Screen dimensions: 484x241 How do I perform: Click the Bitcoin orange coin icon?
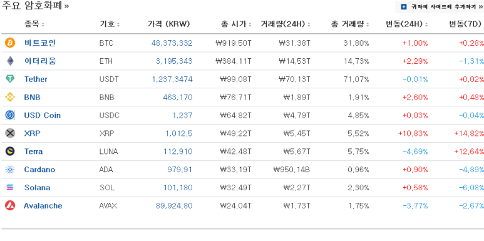tap(10, 43)
